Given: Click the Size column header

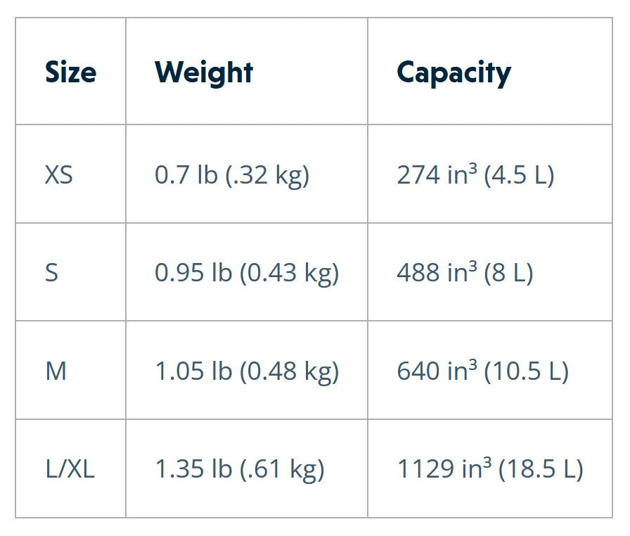Looking at the screenshot, I should click(70, 72).
